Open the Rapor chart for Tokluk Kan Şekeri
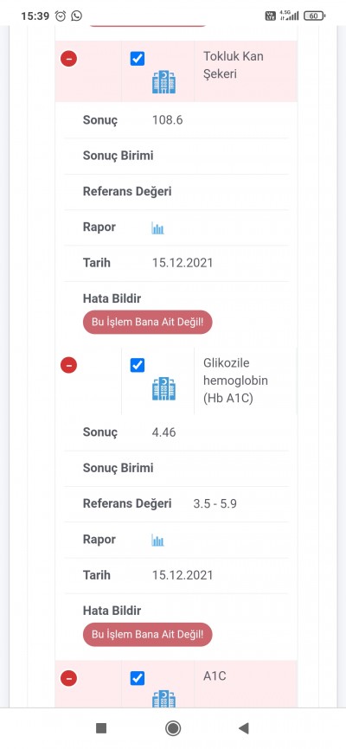This screenshot has height=749, width=346. tap(157, 227)
